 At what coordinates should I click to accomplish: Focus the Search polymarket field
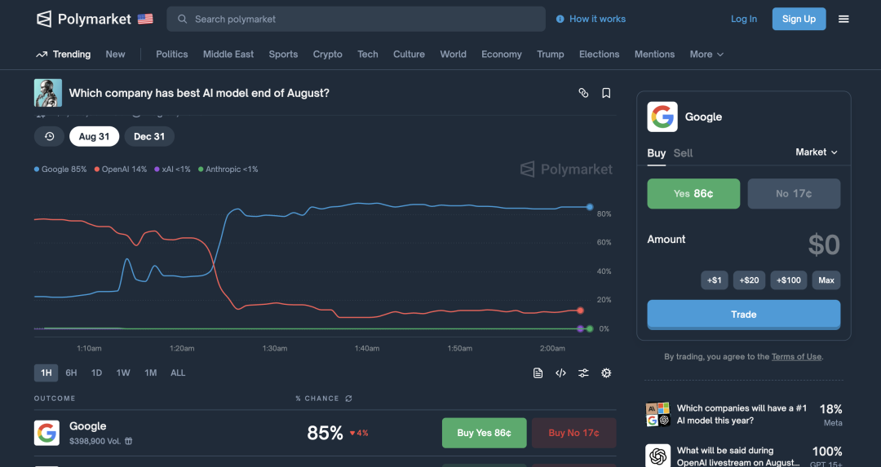(x=356, y=19)
